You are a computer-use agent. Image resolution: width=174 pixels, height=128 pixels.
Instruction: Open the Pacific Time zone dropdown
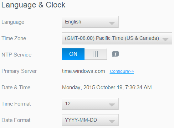pyautogui.click(x=117, y=38)
